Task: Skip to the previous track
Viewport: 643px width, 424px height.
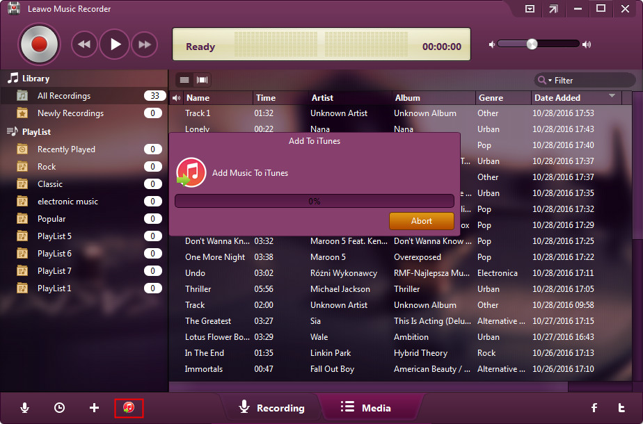Action: pos(84,45)
